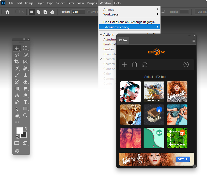The height and width of the screenshot is (179, 207).
Task: Uncheck Actions in the Window menu
Action: 108,34
